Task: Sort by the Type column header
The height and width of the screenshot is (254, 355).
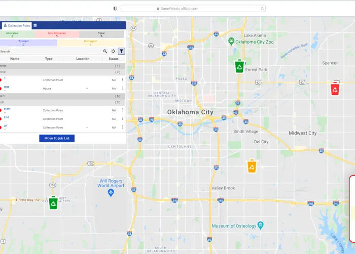Action: (49, 59)
